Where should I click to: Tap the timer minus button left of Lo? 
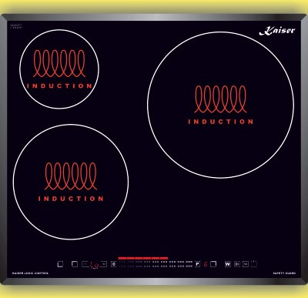(x=85, y=264)
